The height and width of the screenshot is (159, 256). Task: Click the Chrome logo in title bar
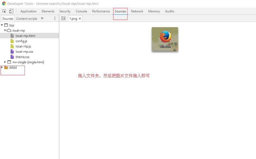4,3
